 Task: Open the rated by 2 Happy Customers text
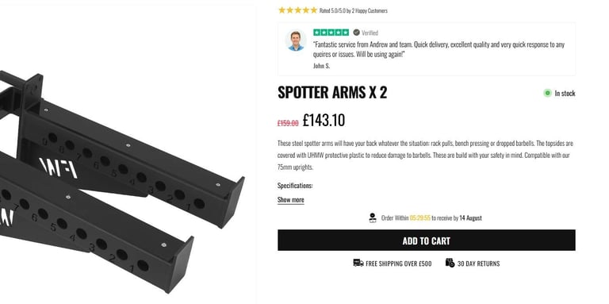[x=353, y=10]
